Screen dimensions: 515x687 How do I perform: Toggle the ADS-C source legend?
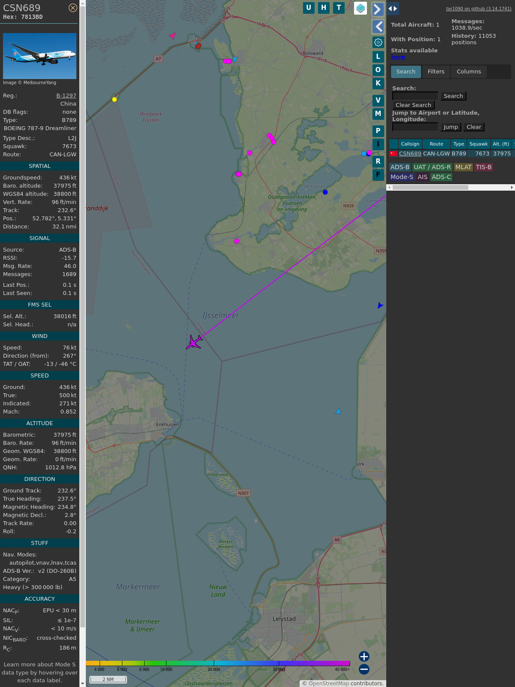[x=441, y=177]
